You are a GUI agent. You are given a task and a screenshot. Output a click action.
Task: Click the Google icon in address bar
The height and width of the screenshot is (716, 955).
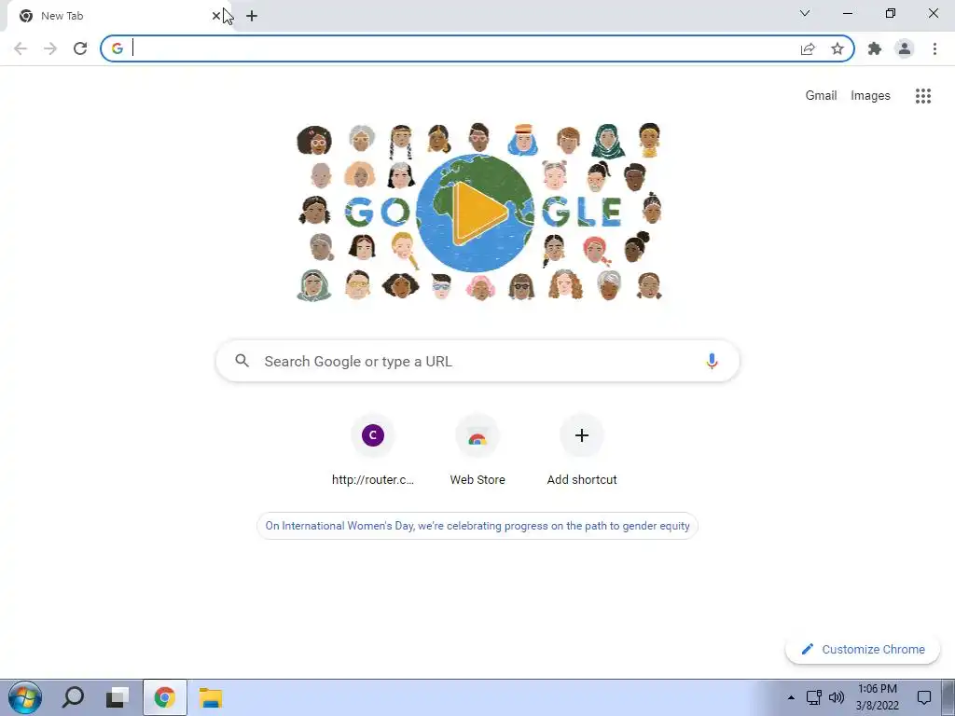pyautogui.click(x=118, y=48)
